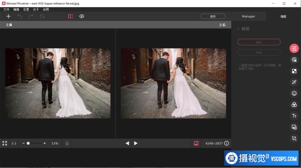Minimize the Movavi Picverse window
Image resolution: width=301 pixels, height=168 pixels.
[x=273, y=3]
